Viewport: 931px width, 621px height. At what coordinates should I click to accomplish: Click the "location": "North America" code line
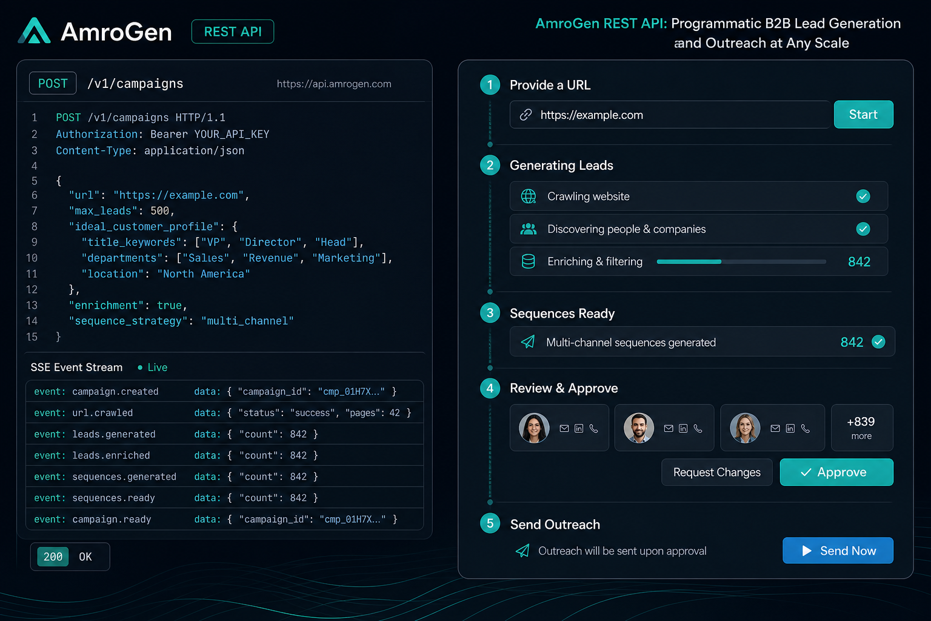(x=165, y=274)
